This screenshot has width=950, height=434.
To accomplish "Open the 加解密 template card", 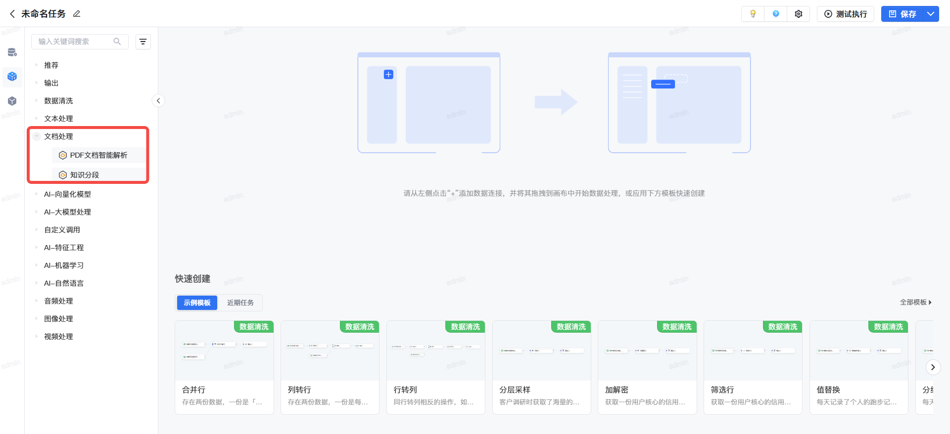I will coord(647,367).
